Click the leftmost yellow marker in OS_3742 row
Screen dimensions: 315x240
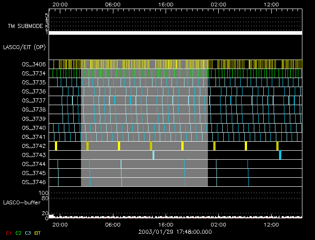pyautogui.click(x=56, y=146)
